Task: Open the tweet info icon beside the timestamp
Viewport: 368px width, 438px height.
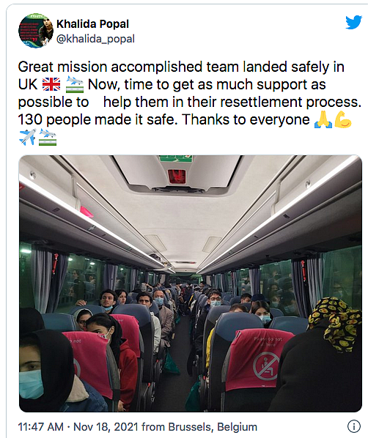Action: (x=353, y=426)
